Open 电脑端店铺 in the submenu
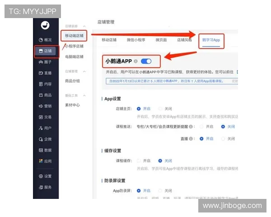The width and height of the screenshot is (271, 217). (x=75, y=57)
